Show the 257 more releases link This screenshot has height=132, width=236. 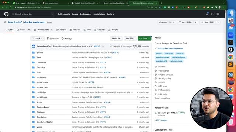161,120
